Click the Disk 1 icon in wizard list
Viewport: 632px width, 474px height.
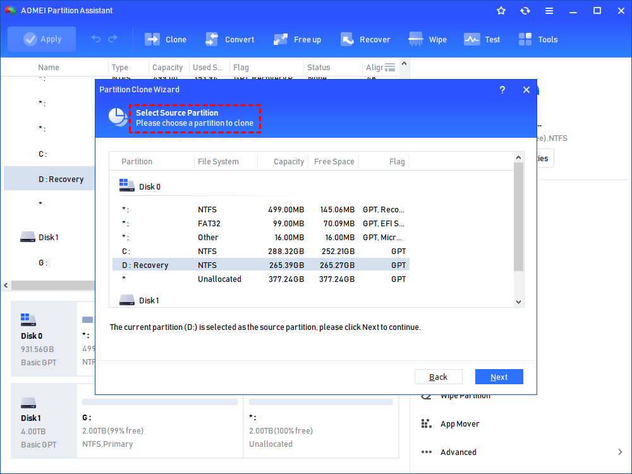pyautogui.click(x=127, y=300)
